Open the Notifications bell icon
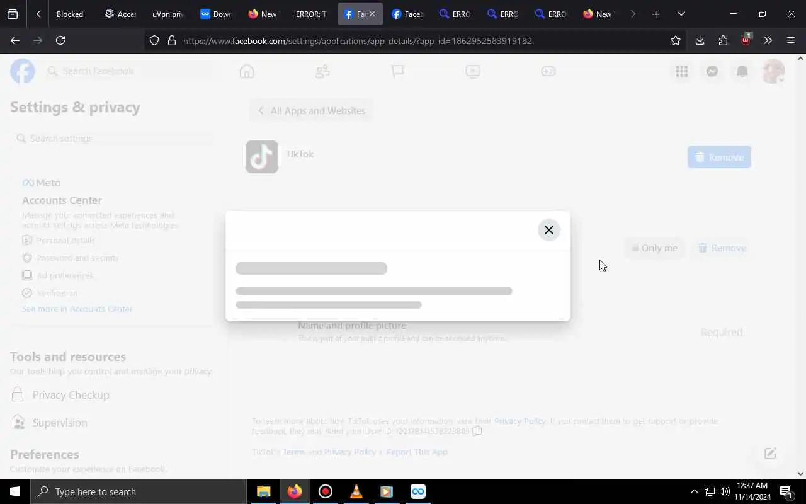 (742, 71)
